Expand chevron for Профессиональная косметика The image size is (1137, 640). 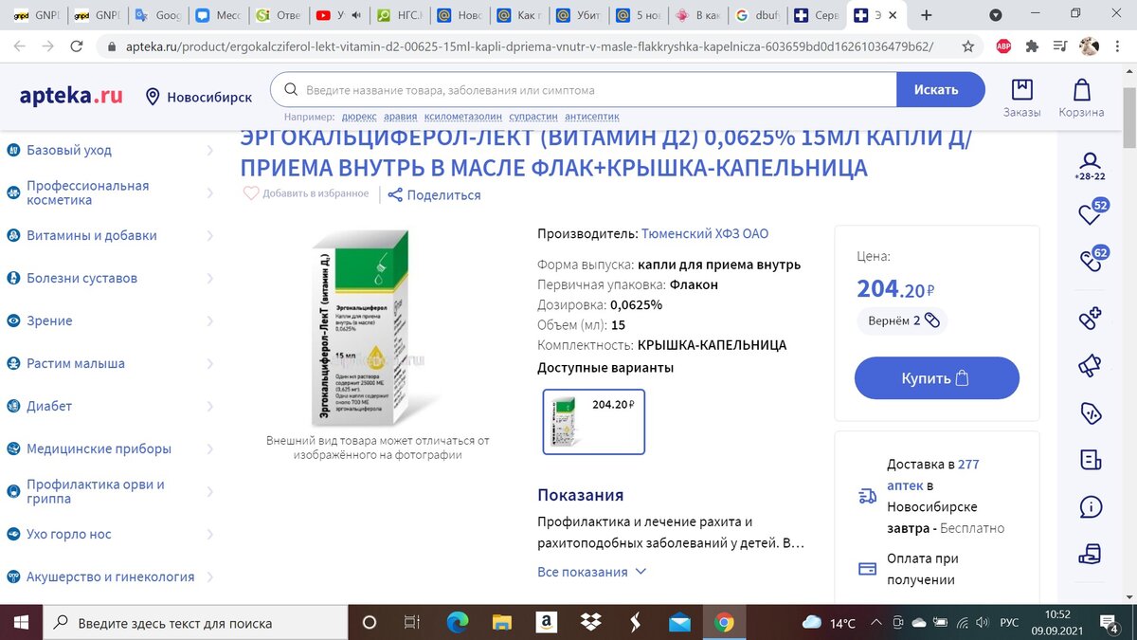pos(209,192)
